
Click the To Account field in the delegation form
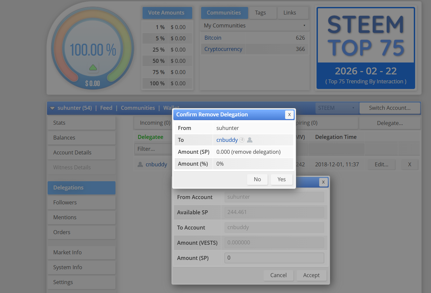(x=274, y=227)
